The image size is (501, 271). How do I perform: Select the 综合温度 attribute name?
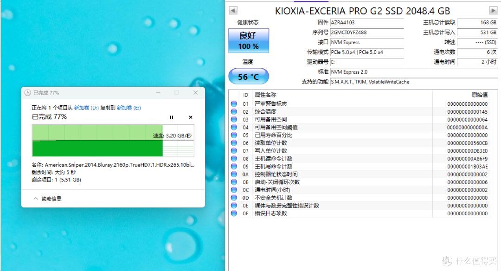265,111
